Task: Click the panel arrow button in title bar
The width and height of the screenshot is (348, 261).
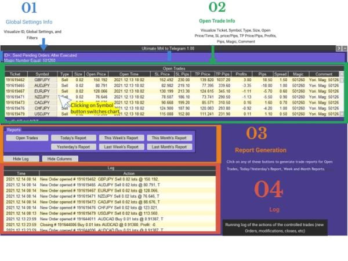Action: [x=339, y=49]
